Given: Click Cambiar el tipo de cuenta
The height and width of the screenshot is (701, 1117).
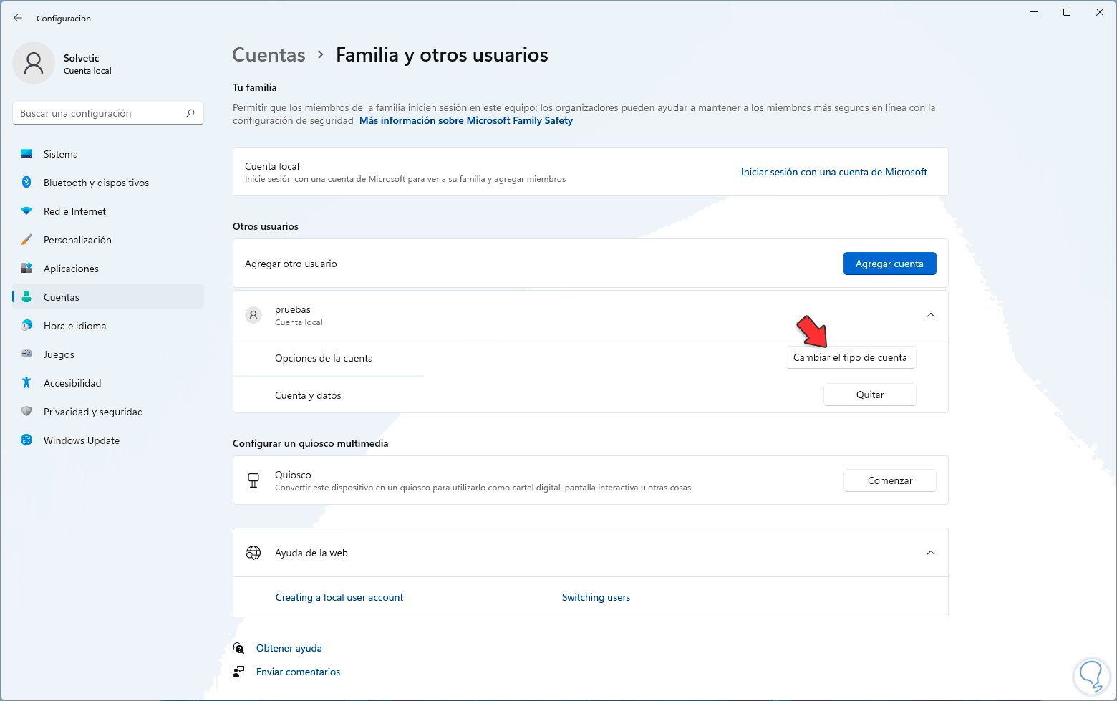Looking at the screenshot, I should 850,358.
